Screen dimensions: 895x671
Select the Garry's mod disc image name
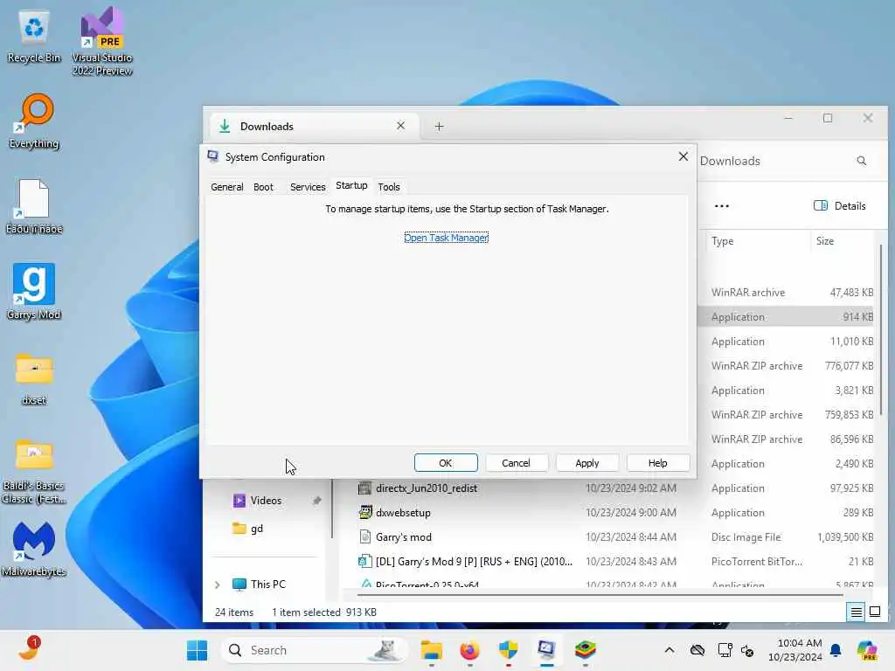(404, 537)
